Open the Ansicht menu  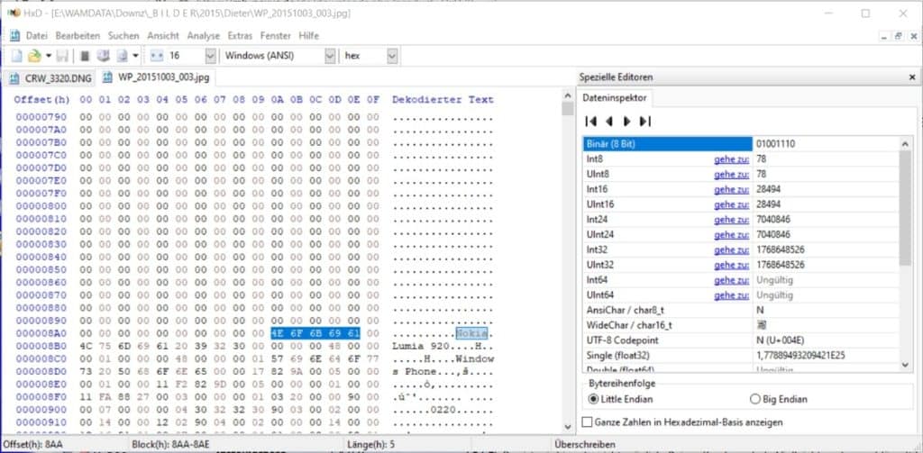click(x=163, y=36)
